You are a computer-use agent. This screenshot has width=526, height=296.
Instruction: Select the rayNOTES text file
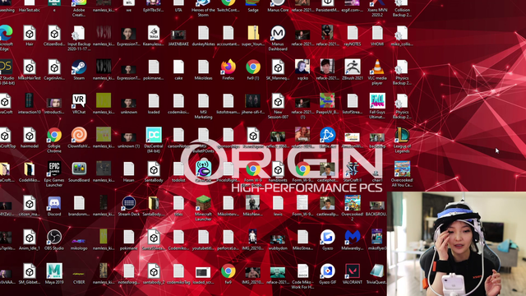[353, 33]
